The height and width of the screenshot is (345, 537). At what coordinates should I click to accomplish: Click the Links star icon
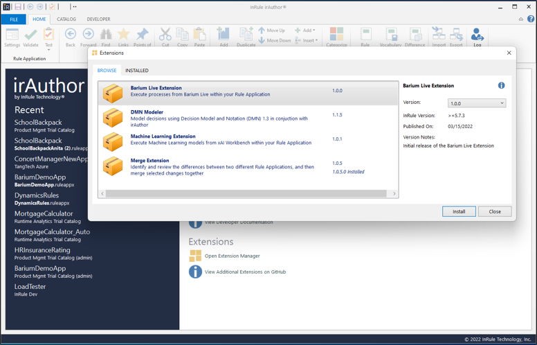point(123,34)
